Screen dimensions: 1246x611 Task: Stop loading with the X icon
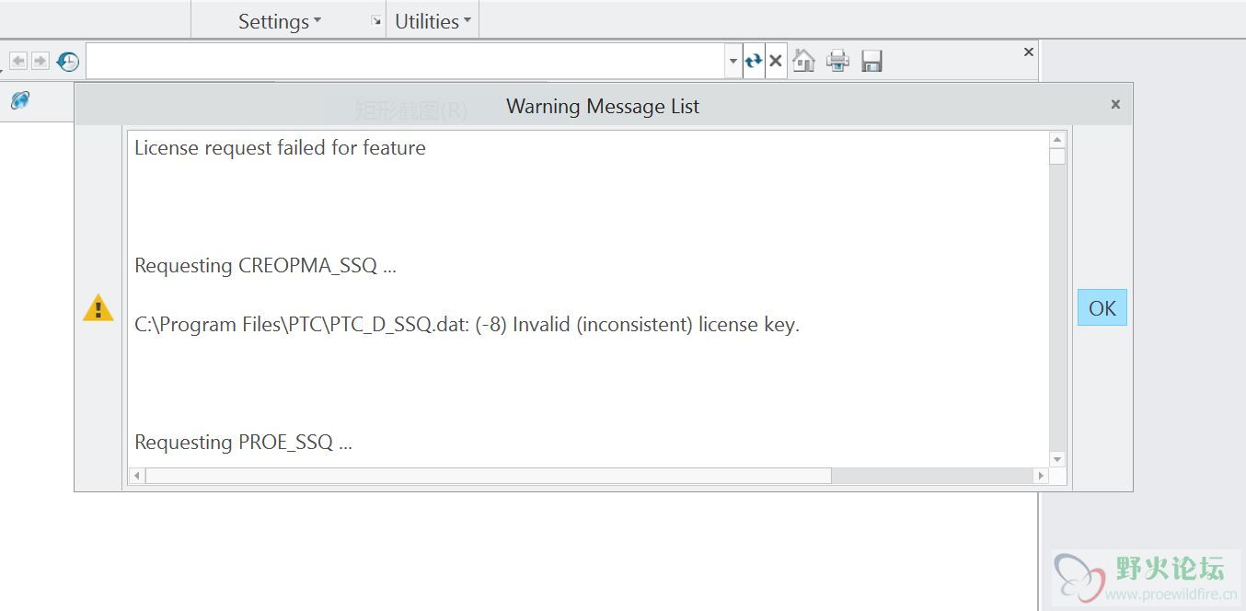(x=776, y=61)
